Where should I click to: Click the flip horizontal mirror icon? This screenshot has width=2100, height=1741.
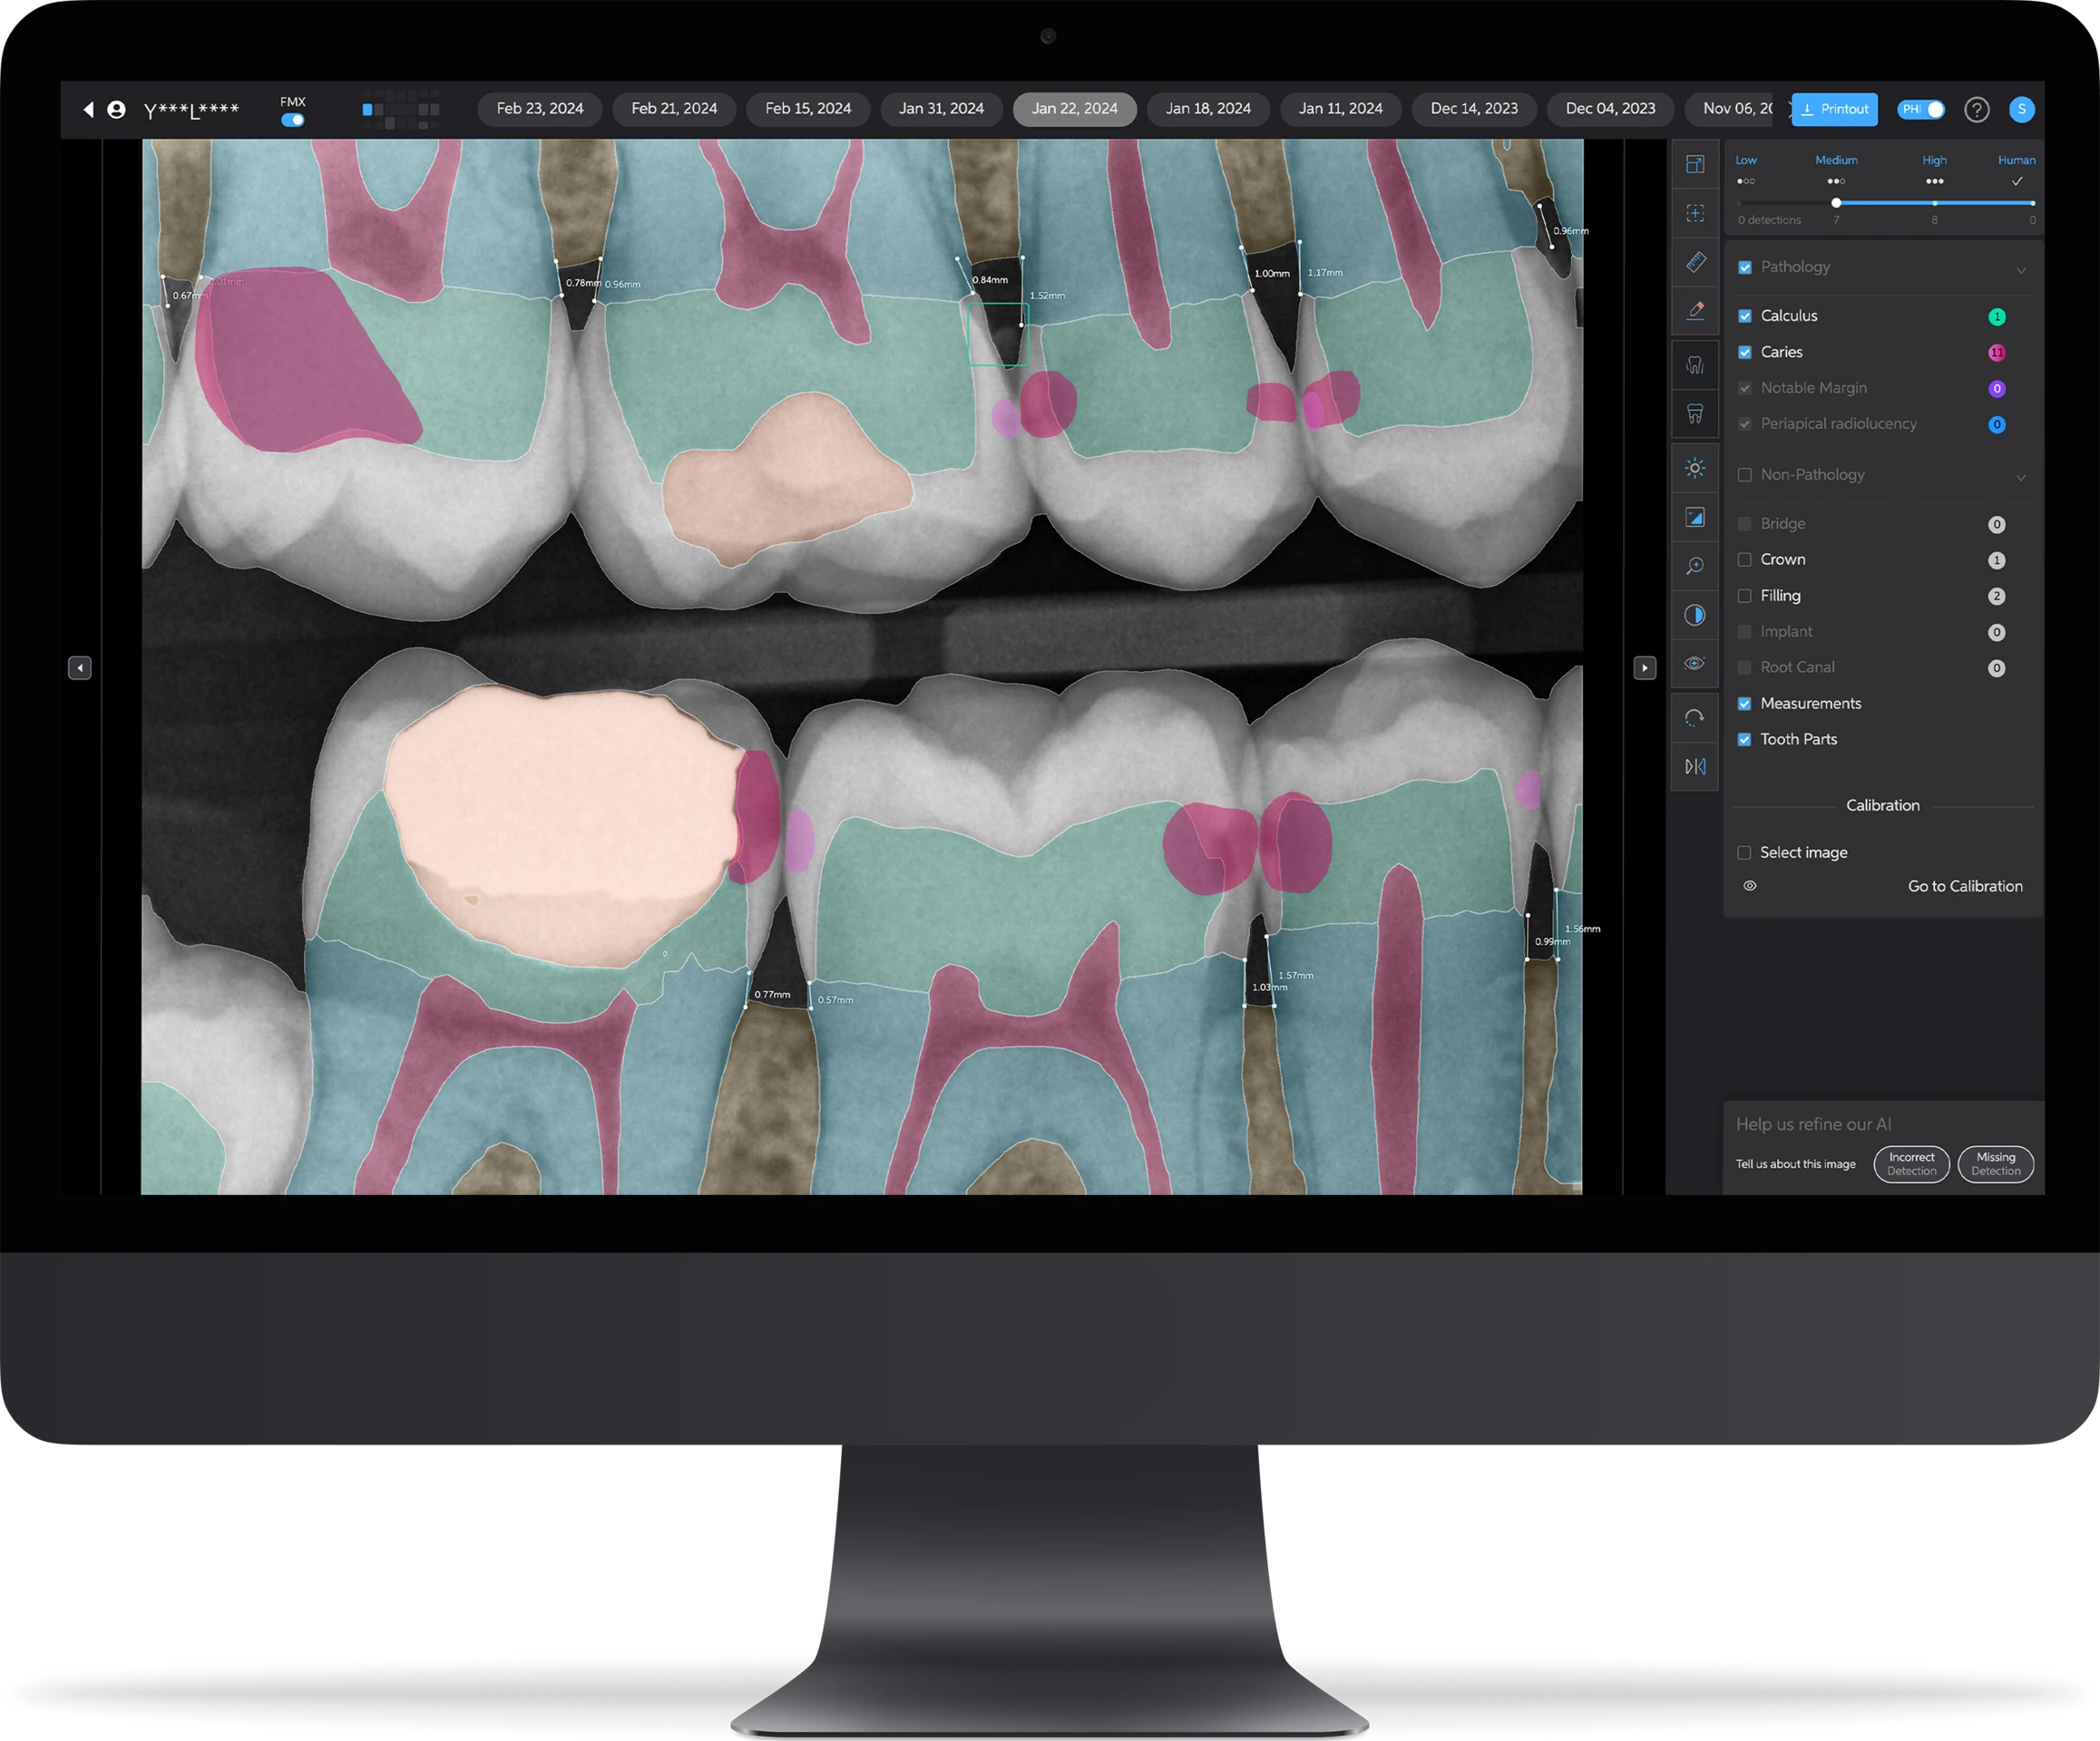[x=1695, y=766]
